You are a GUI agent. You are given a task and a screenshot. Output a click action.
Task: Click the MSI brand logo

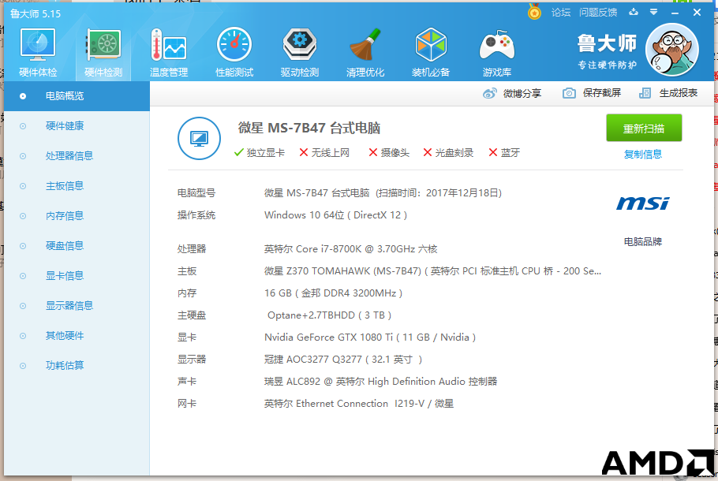pyautogui.click(x=642, y=203)
